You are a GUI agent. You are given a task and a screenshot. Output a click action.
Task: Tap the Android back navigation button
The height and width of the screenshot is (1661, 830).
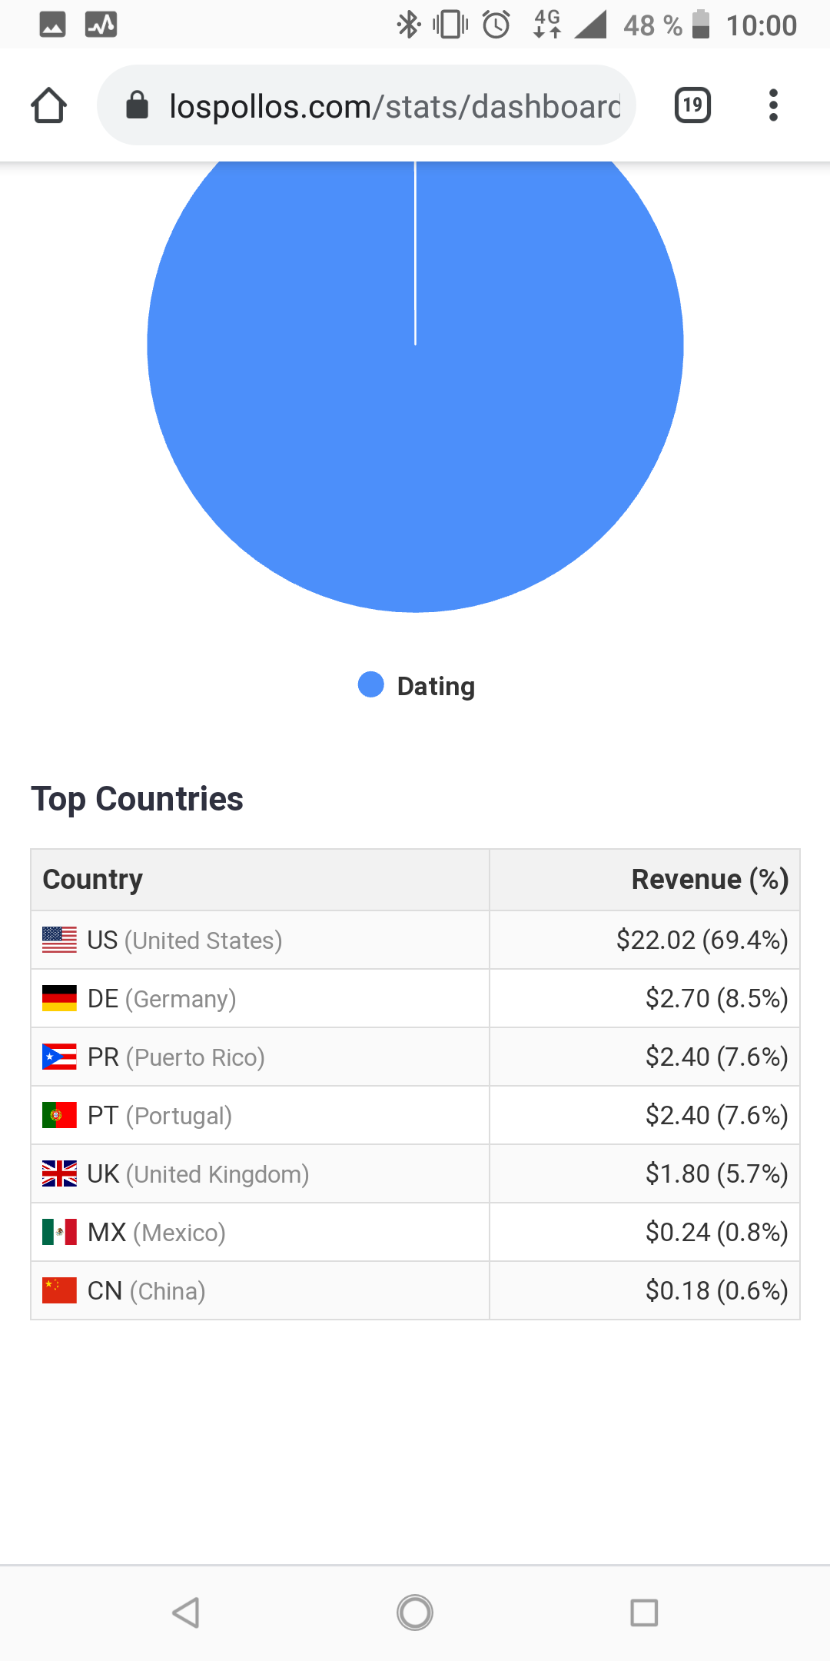186,1613
